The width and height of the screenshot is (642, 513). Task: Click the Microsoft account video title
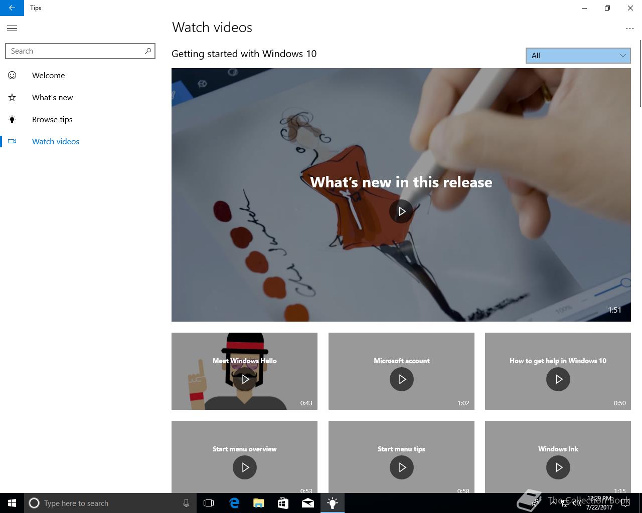(x=402, y=361)
